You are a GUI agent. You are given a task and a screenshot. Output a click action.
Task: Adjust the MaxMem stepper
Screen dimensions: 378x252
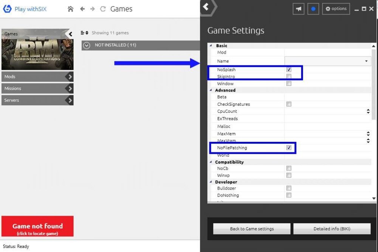tap(368, 134)
